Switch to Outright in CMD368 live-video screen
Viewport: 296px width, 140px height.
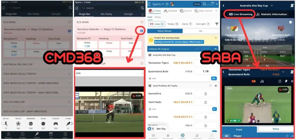pyautogui.click(x=128, y=14)
